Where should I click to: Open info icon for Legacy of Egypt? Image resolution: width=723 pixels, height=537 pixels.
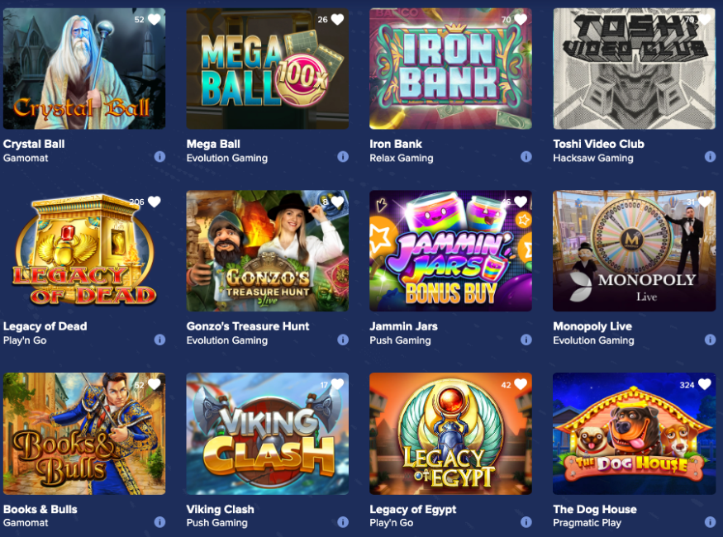[x=526, y=522]
